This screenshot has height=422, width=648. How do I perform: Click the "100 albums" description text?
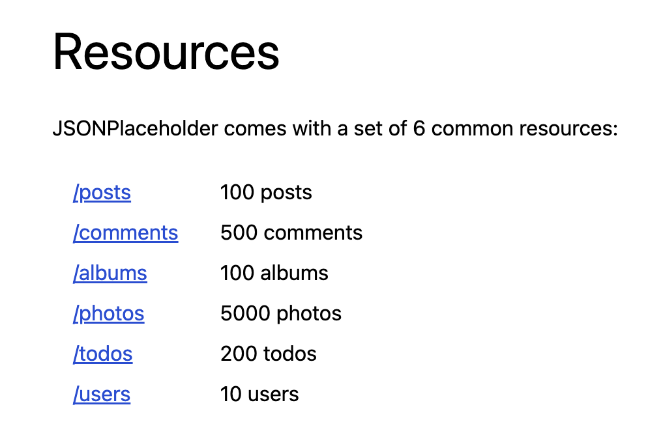click(x=274, y=273)
